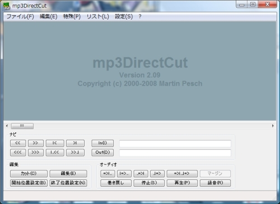Click the 終了位置設定(N) button

pos(68,183)
